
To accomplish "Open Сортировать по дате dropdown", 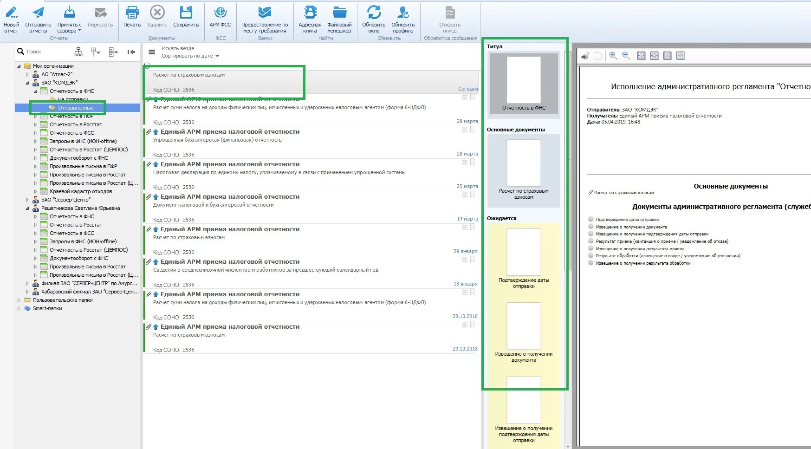I will pos(190,56).
